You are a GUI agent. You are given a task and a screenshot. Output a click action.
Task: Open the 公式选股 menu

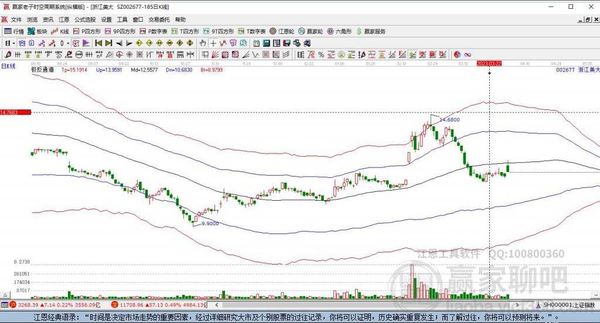(85, 19)
